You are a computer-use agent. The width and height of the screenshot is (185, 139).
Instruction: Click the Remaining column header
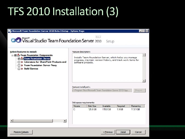click(137, 106)
